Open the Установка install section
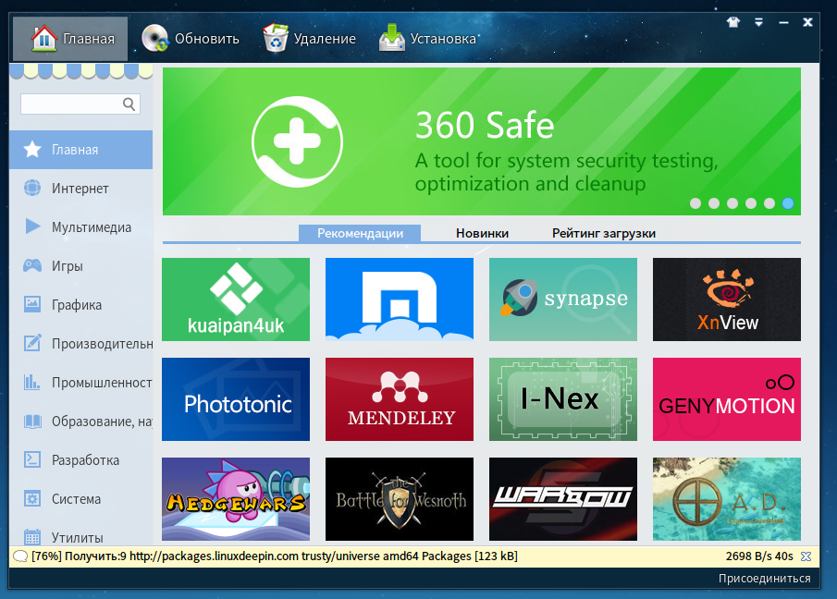 [x=427, y=39]
